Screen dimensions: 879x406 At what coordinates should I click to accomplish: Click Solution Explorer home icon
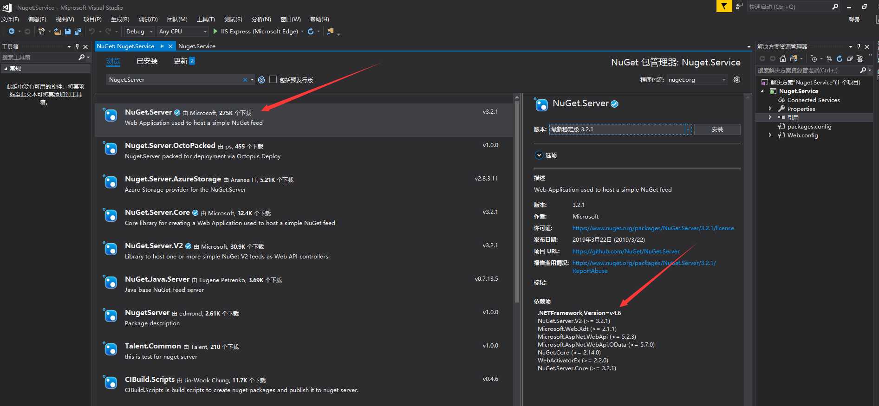tap(783, 58)
